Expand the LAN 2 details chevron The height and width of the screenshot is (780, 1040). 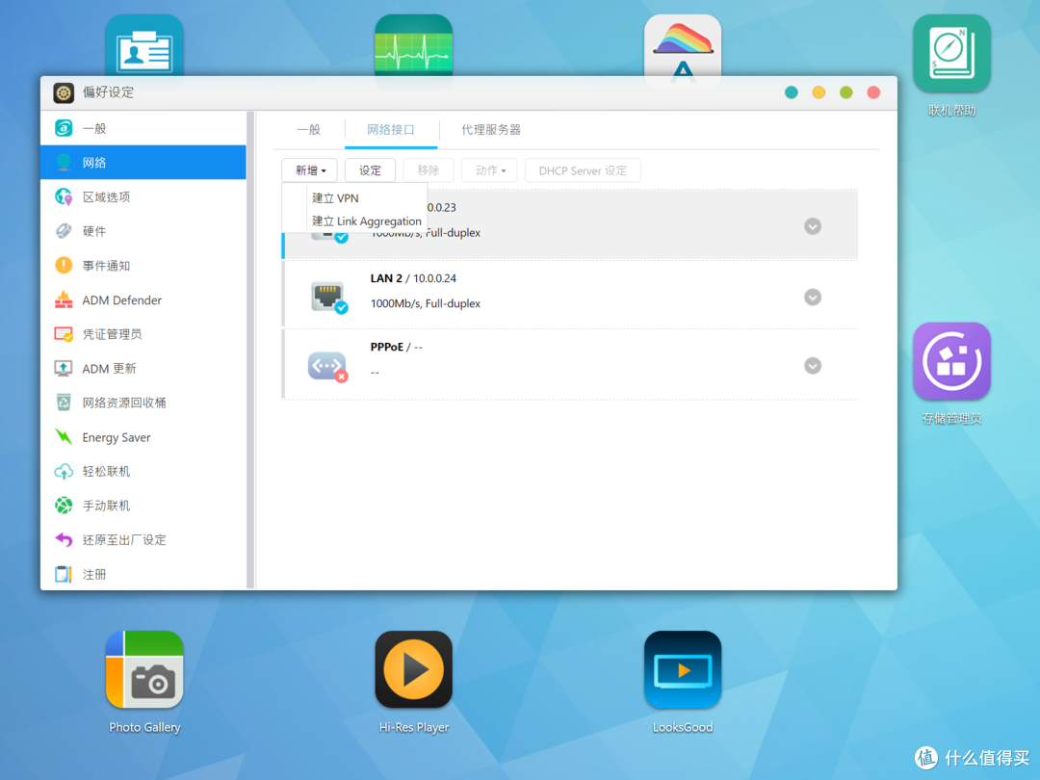pos(813,298)
